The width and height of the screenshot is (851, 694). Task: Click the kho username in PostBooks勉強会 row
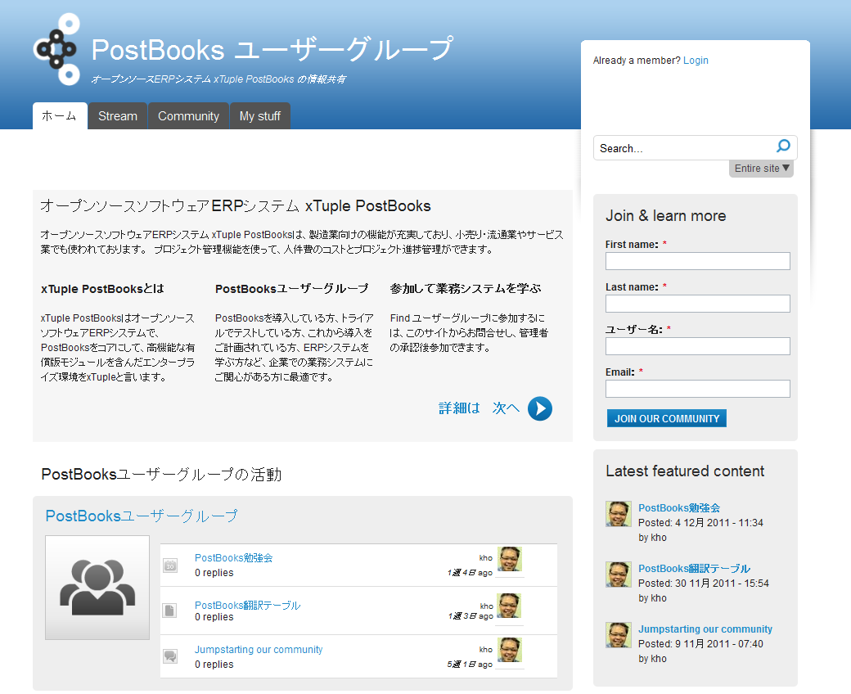coord(486,558)
